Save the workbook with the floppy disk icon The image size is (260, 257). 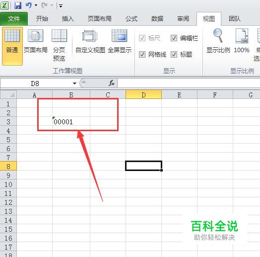point(18,5)
